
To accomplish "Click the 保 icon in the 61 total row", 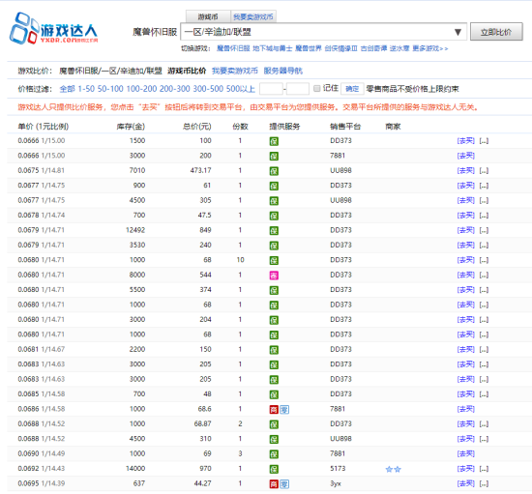I will pyautogui.click(x=274, y=186).
